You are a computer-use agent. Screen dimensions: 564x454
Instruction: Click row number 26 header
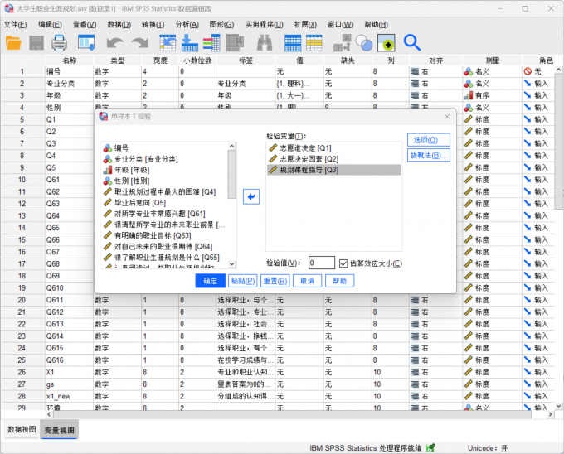click(22, 372)
